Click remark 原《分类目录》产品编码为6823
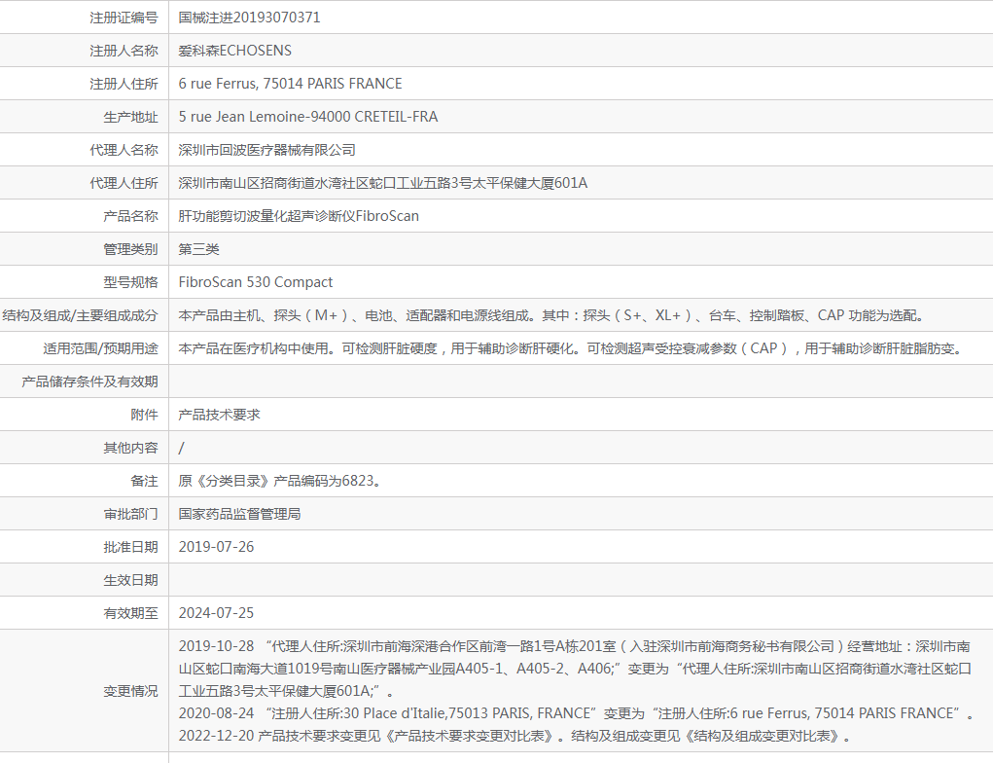The image size is (993, 763). [280, 481]
